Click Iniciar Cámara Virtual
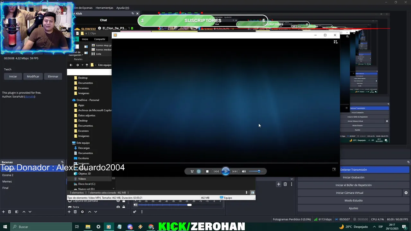 [x=349, y=193]
